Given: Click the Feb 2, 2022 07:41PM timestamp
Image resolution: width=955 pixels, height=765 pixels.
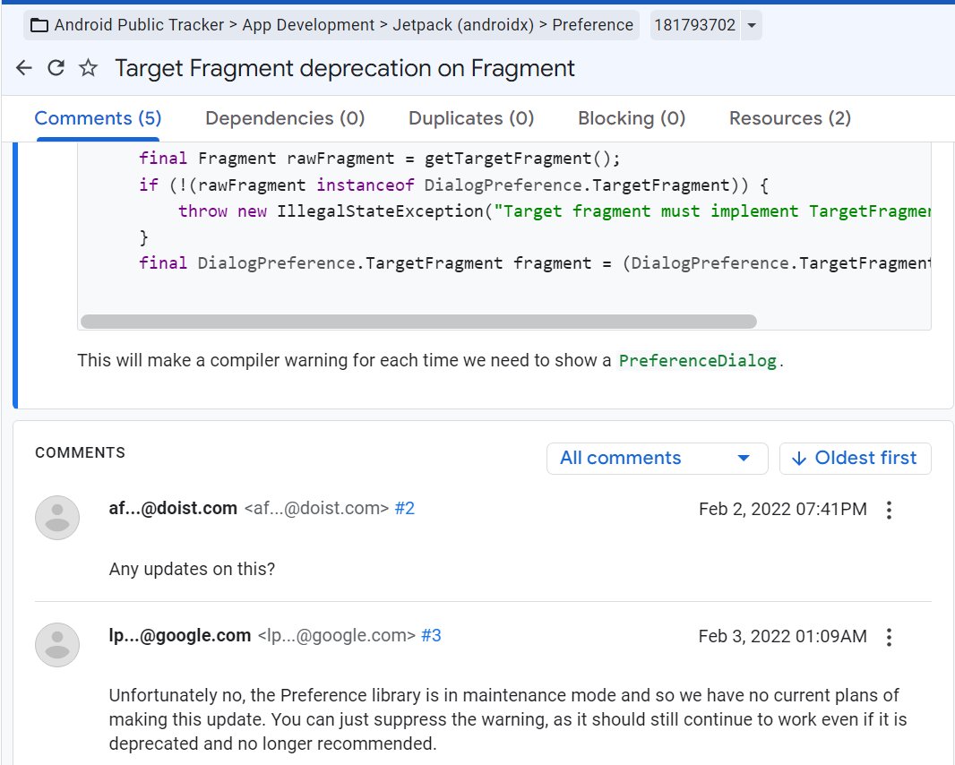Looking at the screenshot, I should (783, 509).
